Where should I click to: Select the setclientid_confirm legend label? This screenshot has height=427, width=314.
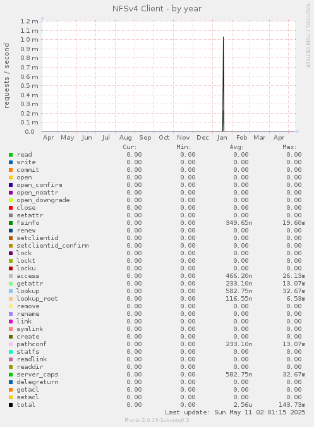52,246
